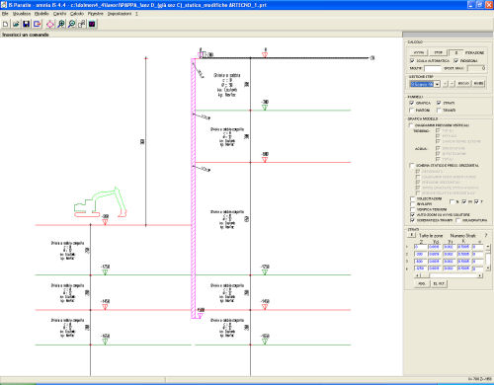This screenshot has width=494, height=385.
Task: Enable the Inviluppi checkbox
Action: (412, 204)
